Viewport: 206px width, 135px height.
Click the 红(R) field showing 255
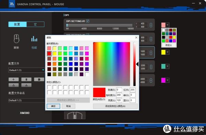(x=133, y=90)
